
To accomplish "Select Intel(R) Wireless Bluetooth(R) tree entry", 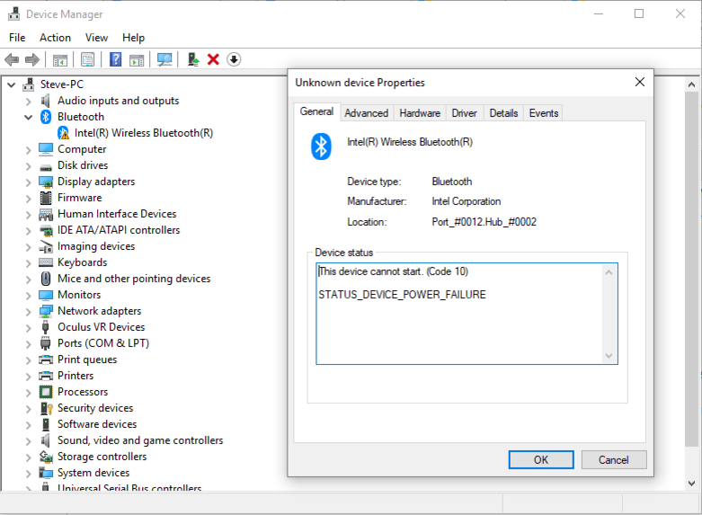I will coord(143,133).
